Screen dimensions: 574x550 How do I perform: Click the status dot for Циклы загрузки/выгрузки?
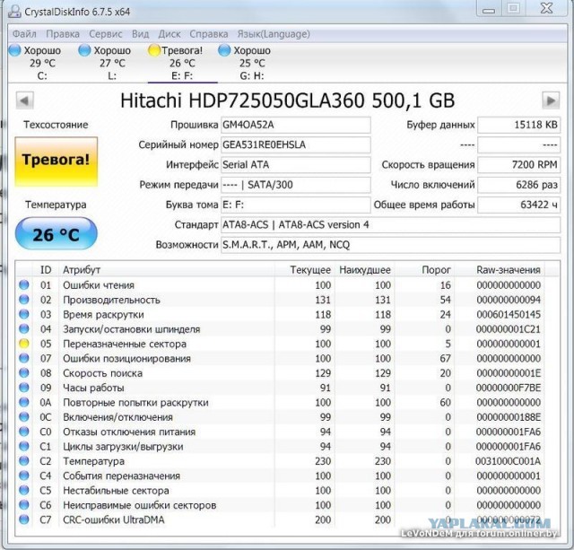(x=24, y=446)
